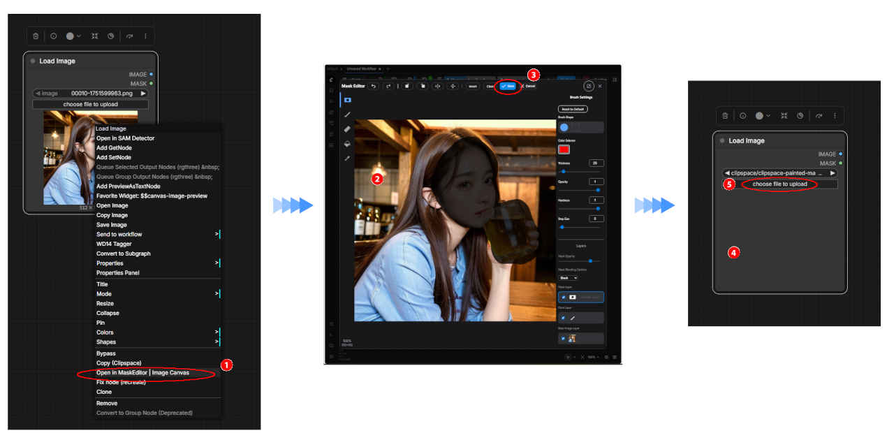Click the Thickness value input field

coord(596,163)
